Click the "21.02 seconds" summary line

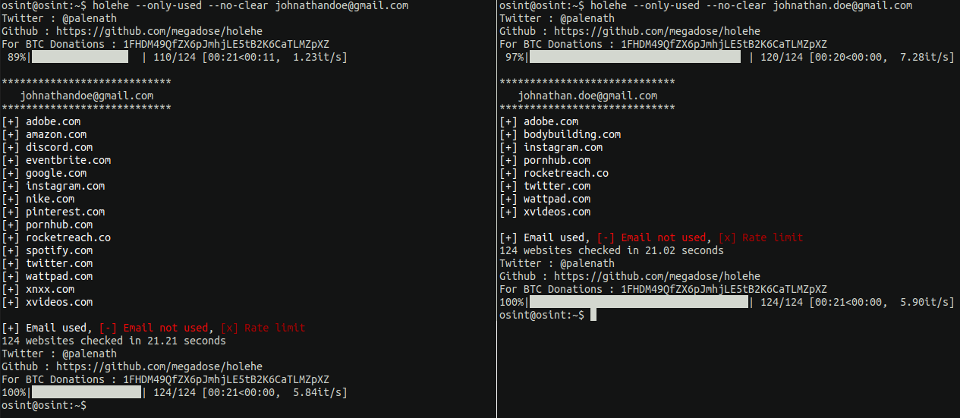click(x=612, y=250)
